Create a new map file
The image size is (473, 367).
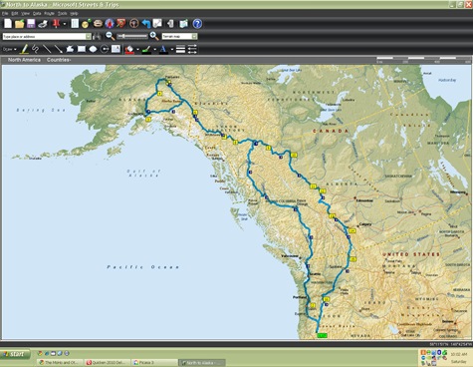[x=8, y=24]
